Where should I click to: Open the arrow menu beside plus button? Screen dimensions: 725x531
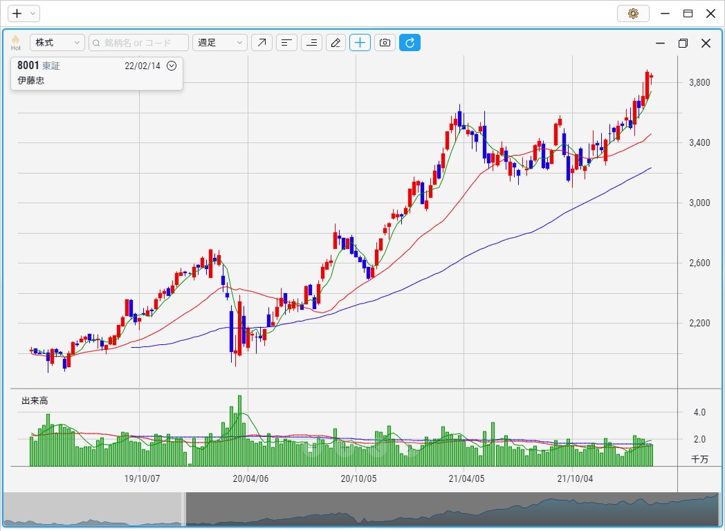[33, 13]
